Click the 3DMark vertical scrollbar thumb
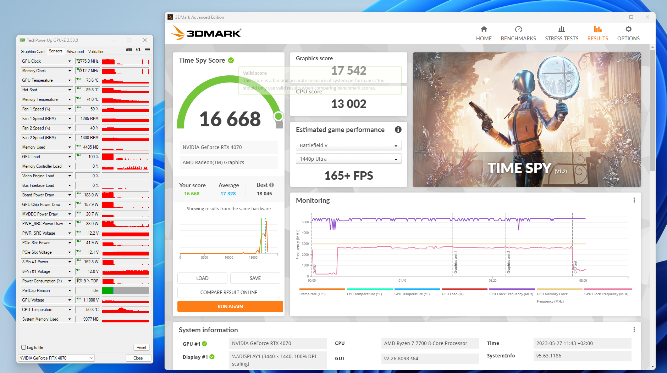The height and width of the screenshot is (373, 667). (652, 110)
